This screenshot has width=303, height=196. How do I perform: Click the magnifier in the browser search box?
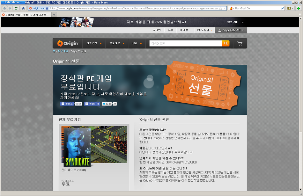tap(282, 8)
